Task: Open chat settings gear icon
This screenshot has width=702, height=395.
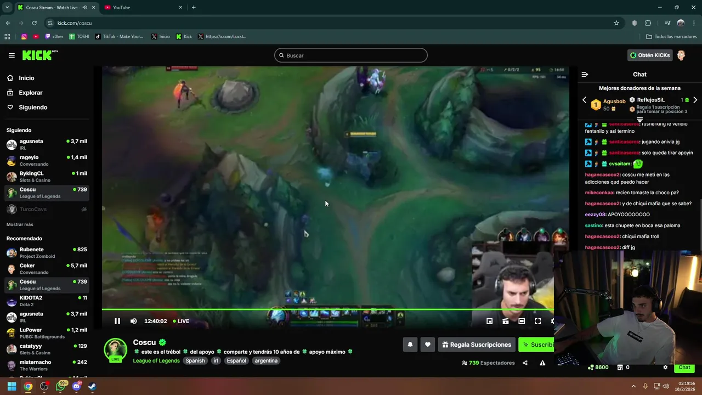Action: click(x=665, y=368)
